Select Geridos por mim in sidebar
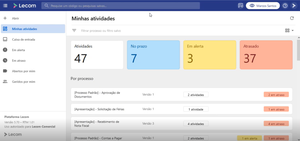The width and height of the screenshot is (300, 141). 23,82
